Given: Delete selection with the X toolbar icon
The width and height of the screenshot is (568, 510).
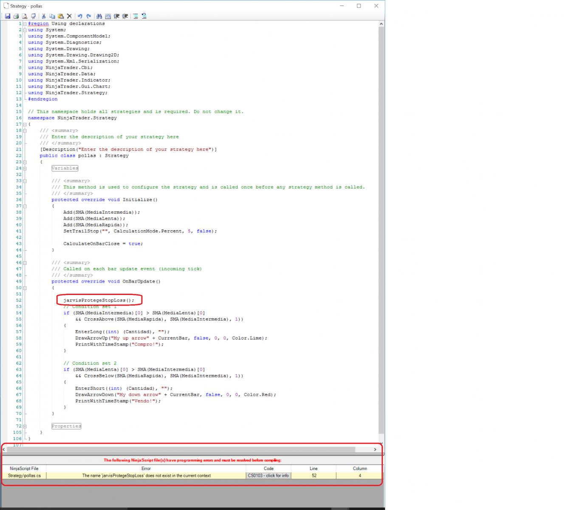Looking at the screenshot, I should (x=69, y=16).
